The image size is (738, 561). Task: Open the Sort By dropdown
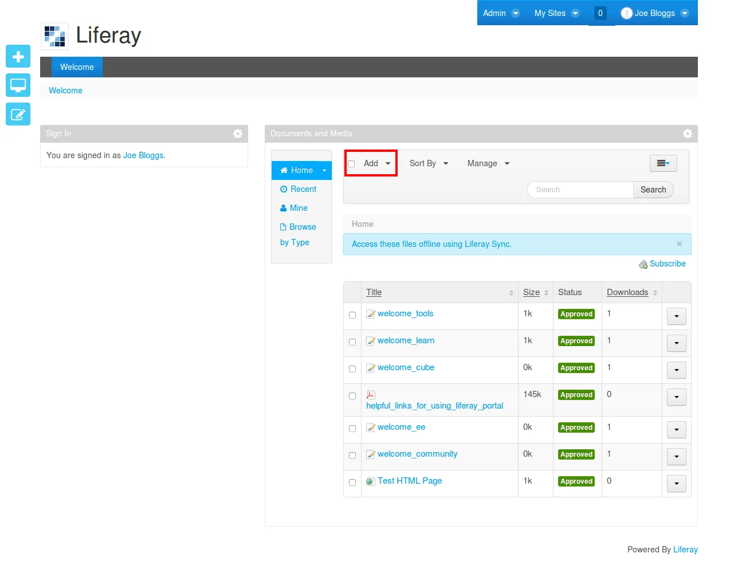(429, 163)
